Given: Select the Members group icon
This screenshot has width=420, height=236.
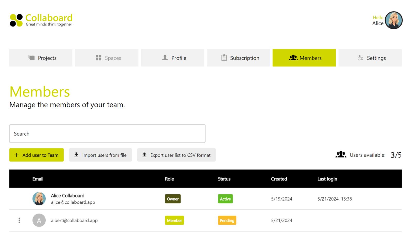Looking at the screenshot, I should (x=294, y=58).
